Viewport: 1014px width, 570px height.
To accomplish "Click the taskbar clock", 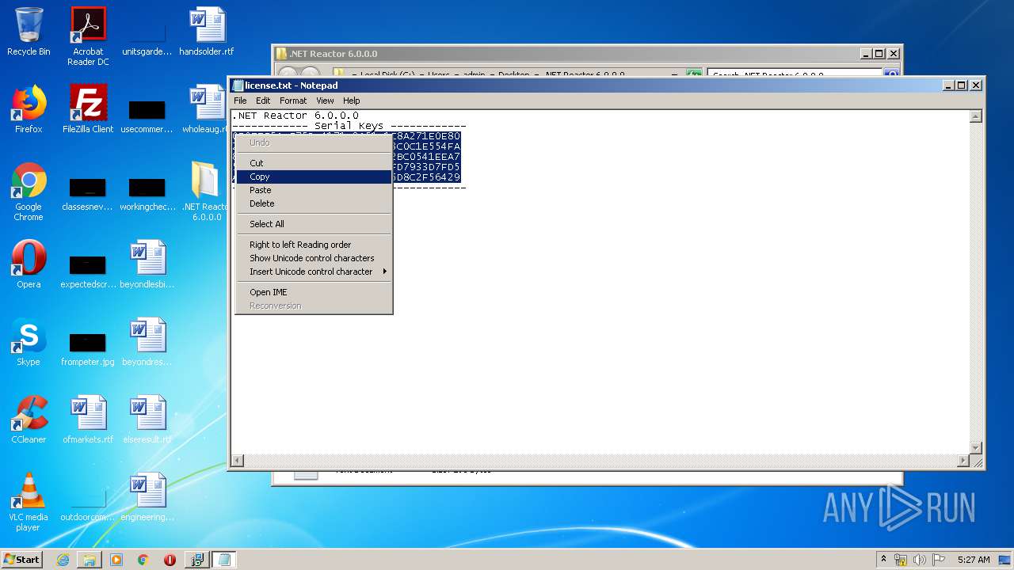I will click(974, 560).
